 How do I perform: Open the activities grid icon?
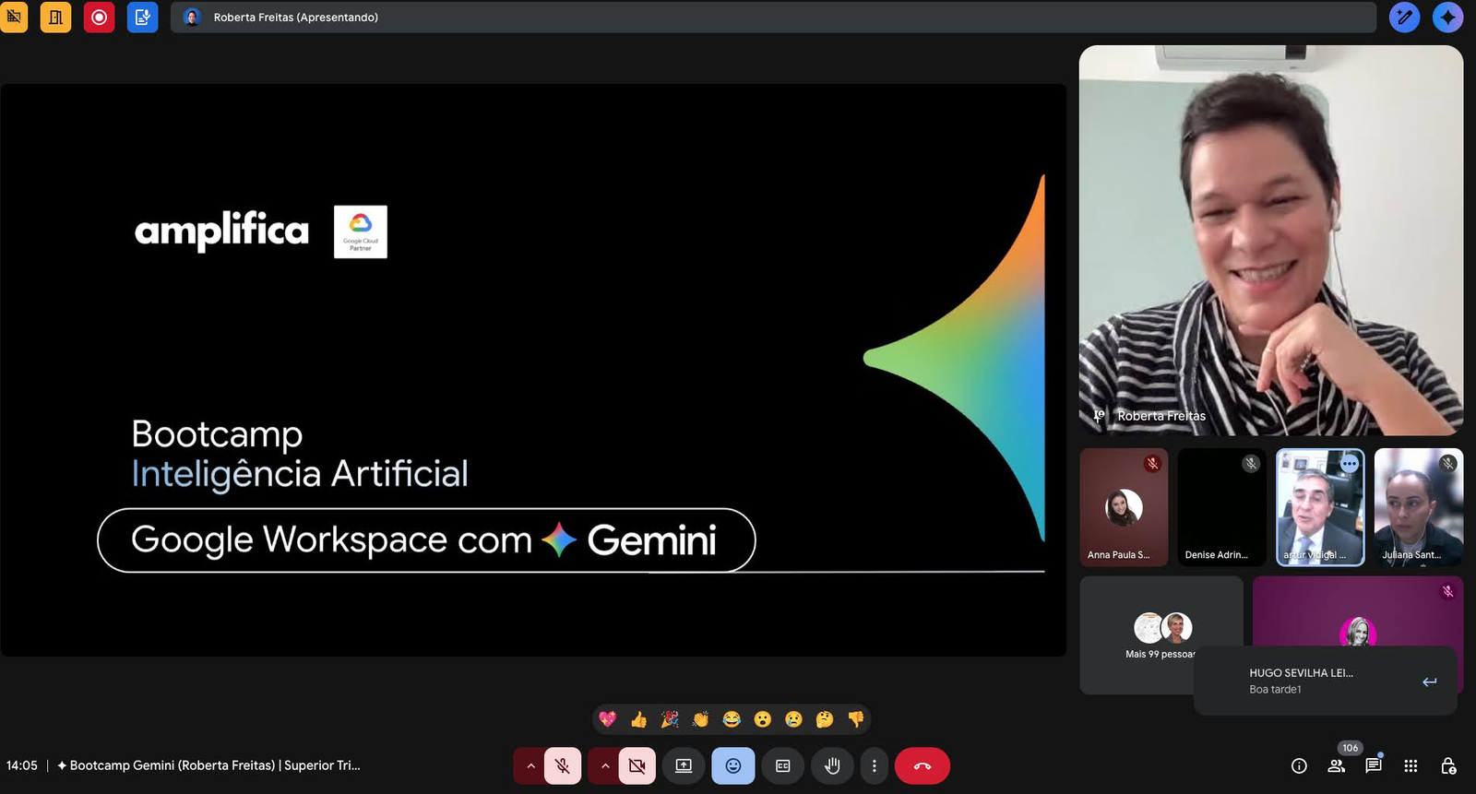click(1411, 766)
